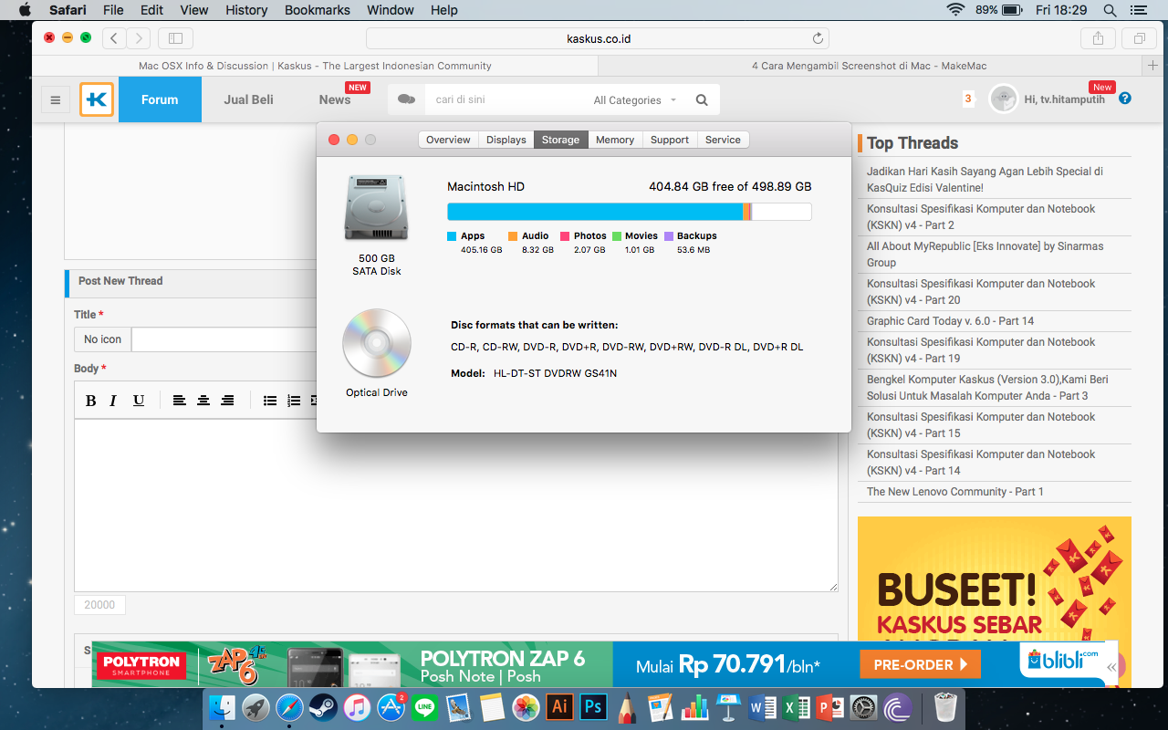Click the Kaskus logo home icon
The image size is (1168, 730).
tap(97, 99)
